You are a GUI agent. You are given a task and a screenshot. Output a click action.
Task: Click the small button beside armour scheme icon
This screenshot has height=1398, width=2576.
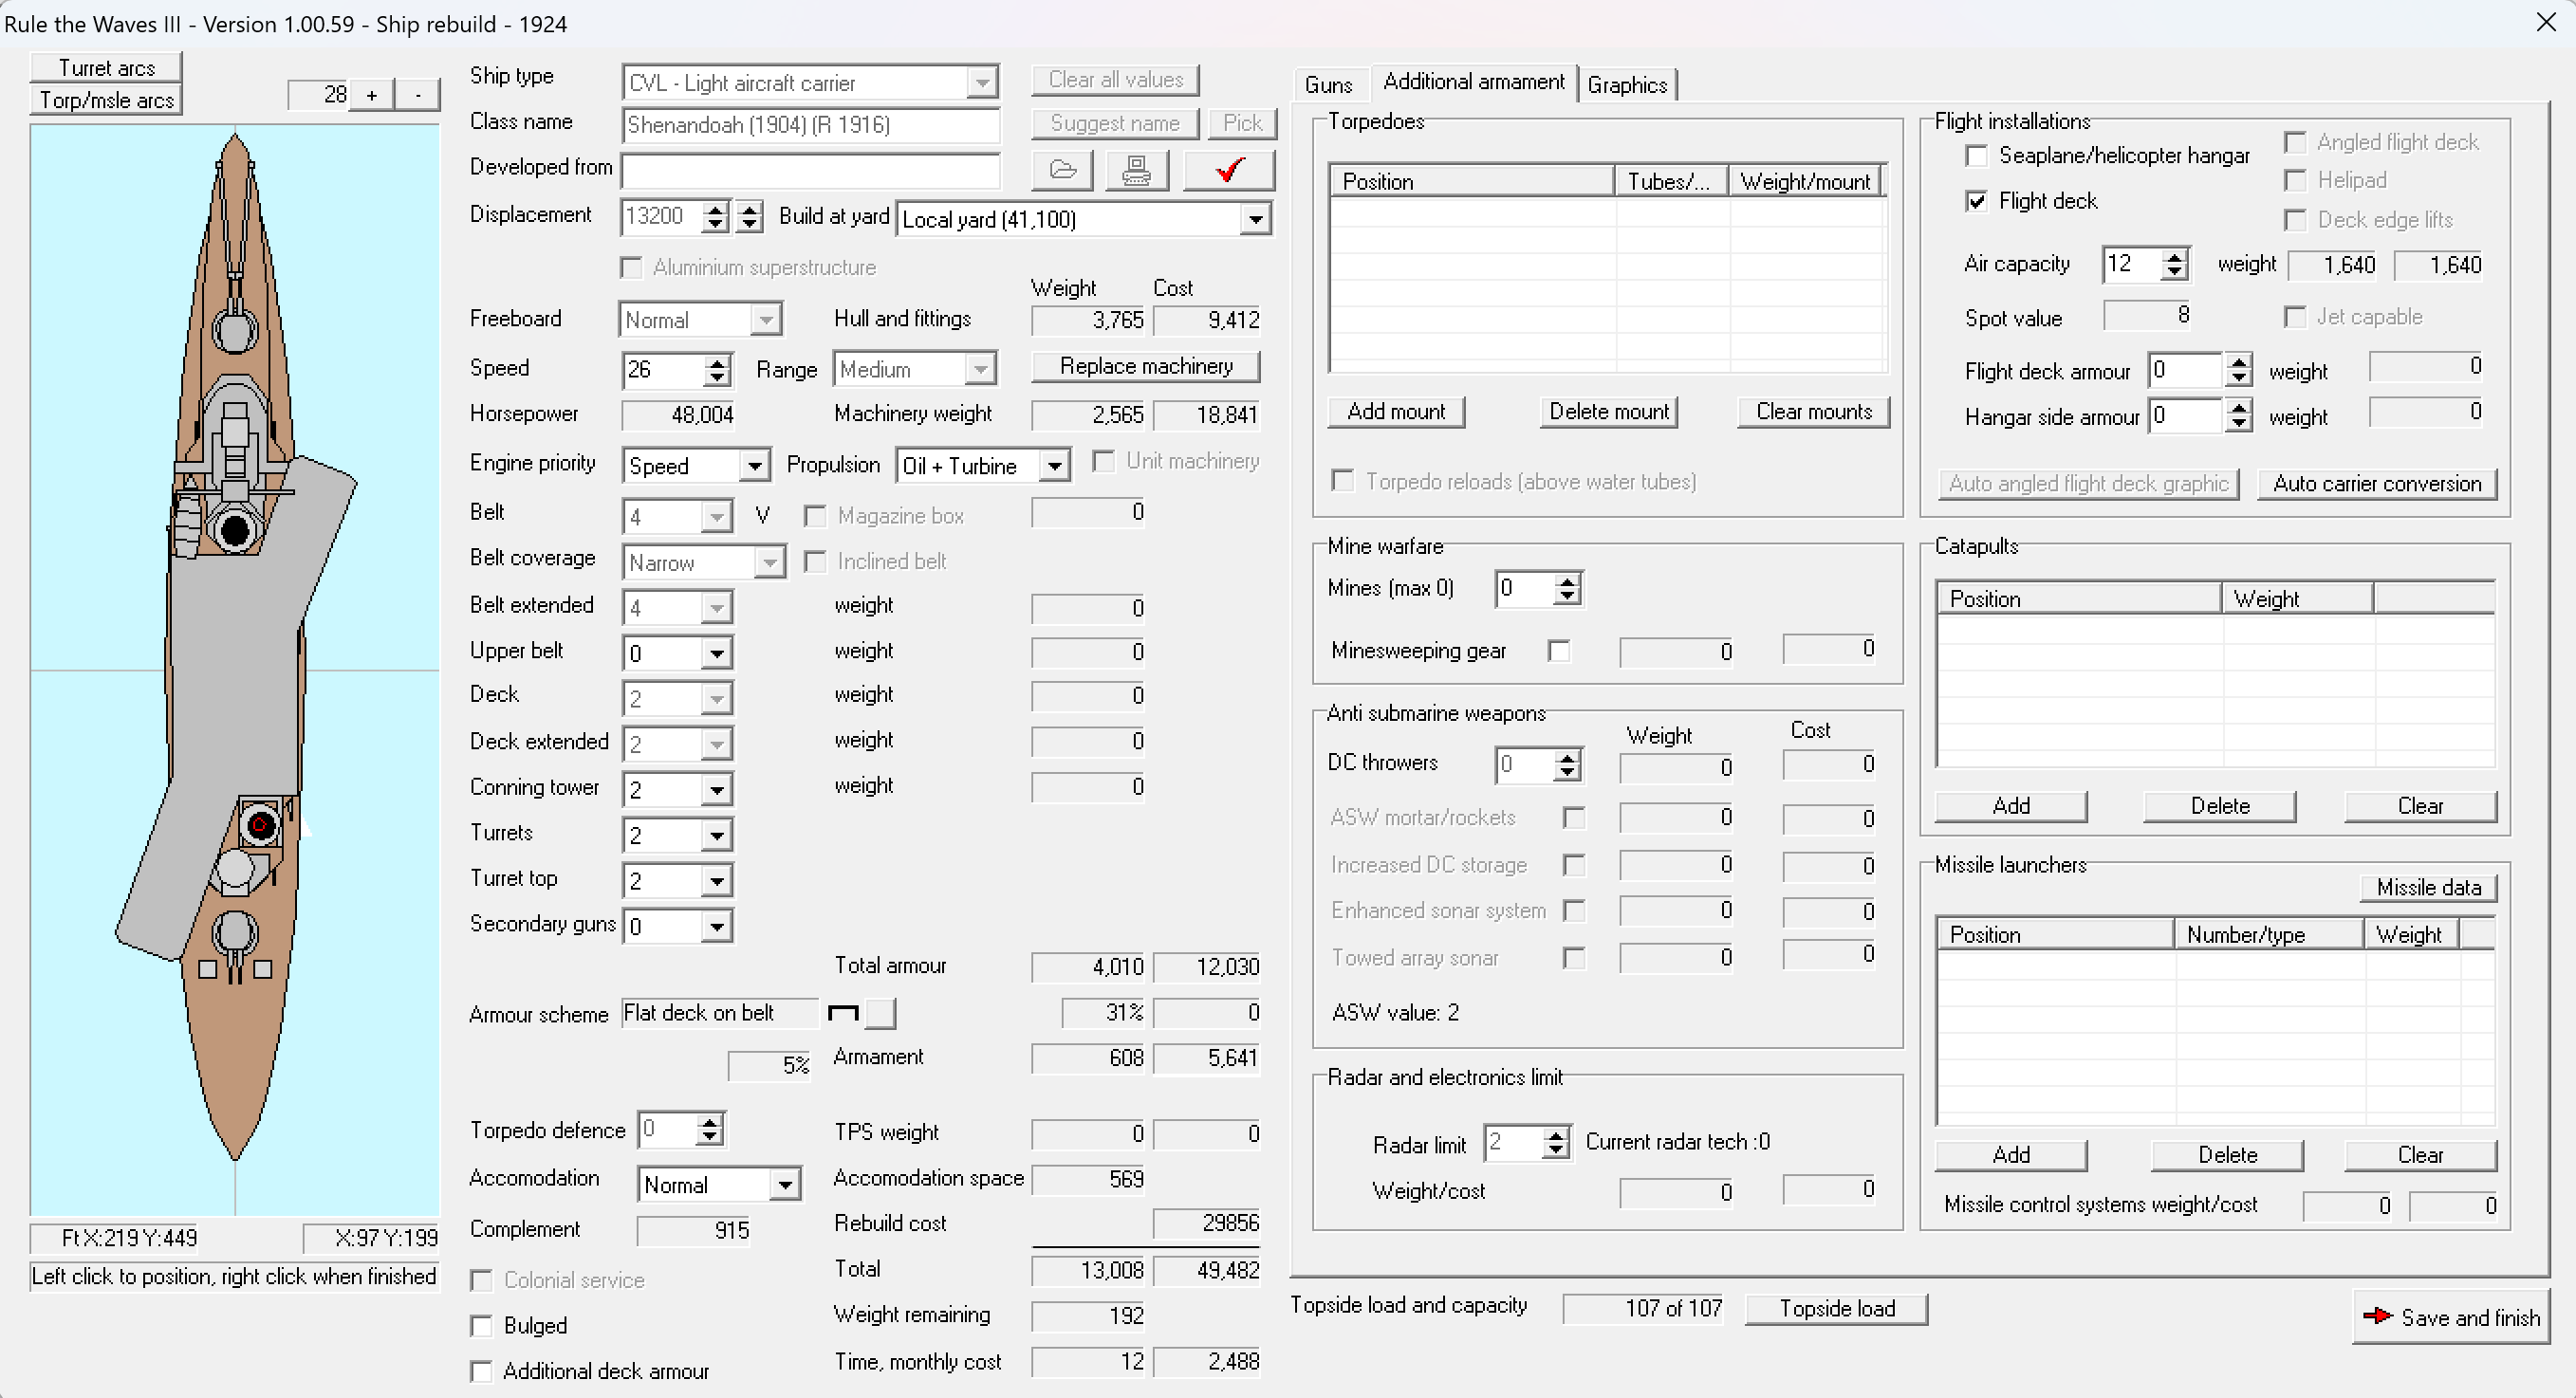point(881,1013)
